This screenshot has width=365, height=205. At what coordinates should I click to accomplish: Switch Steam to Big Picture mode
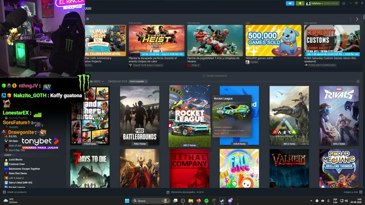pyautogui.click(x=344, y=3)
